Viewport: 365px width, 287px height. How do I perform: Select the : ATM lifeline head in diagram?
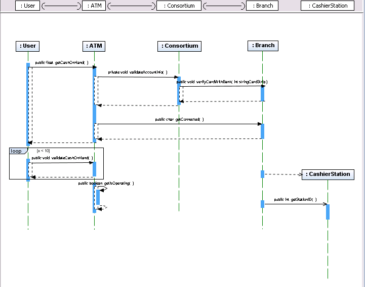click(94, 46)
